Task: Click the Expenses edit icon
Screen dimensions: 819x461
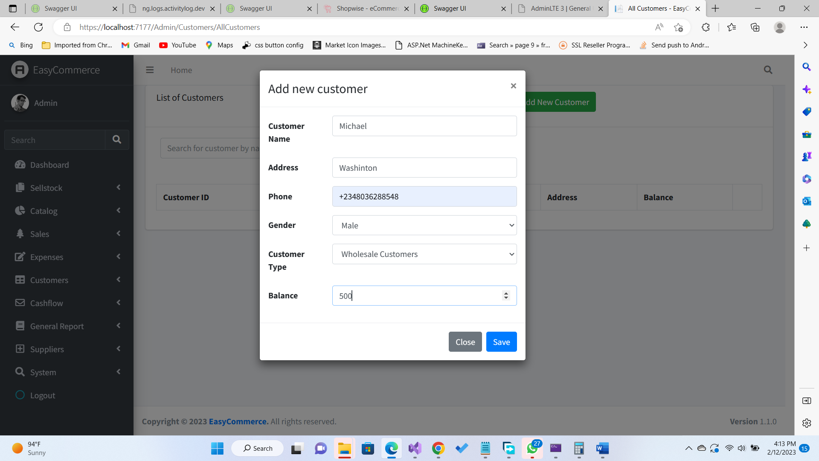Action: (x=20, y=257)
